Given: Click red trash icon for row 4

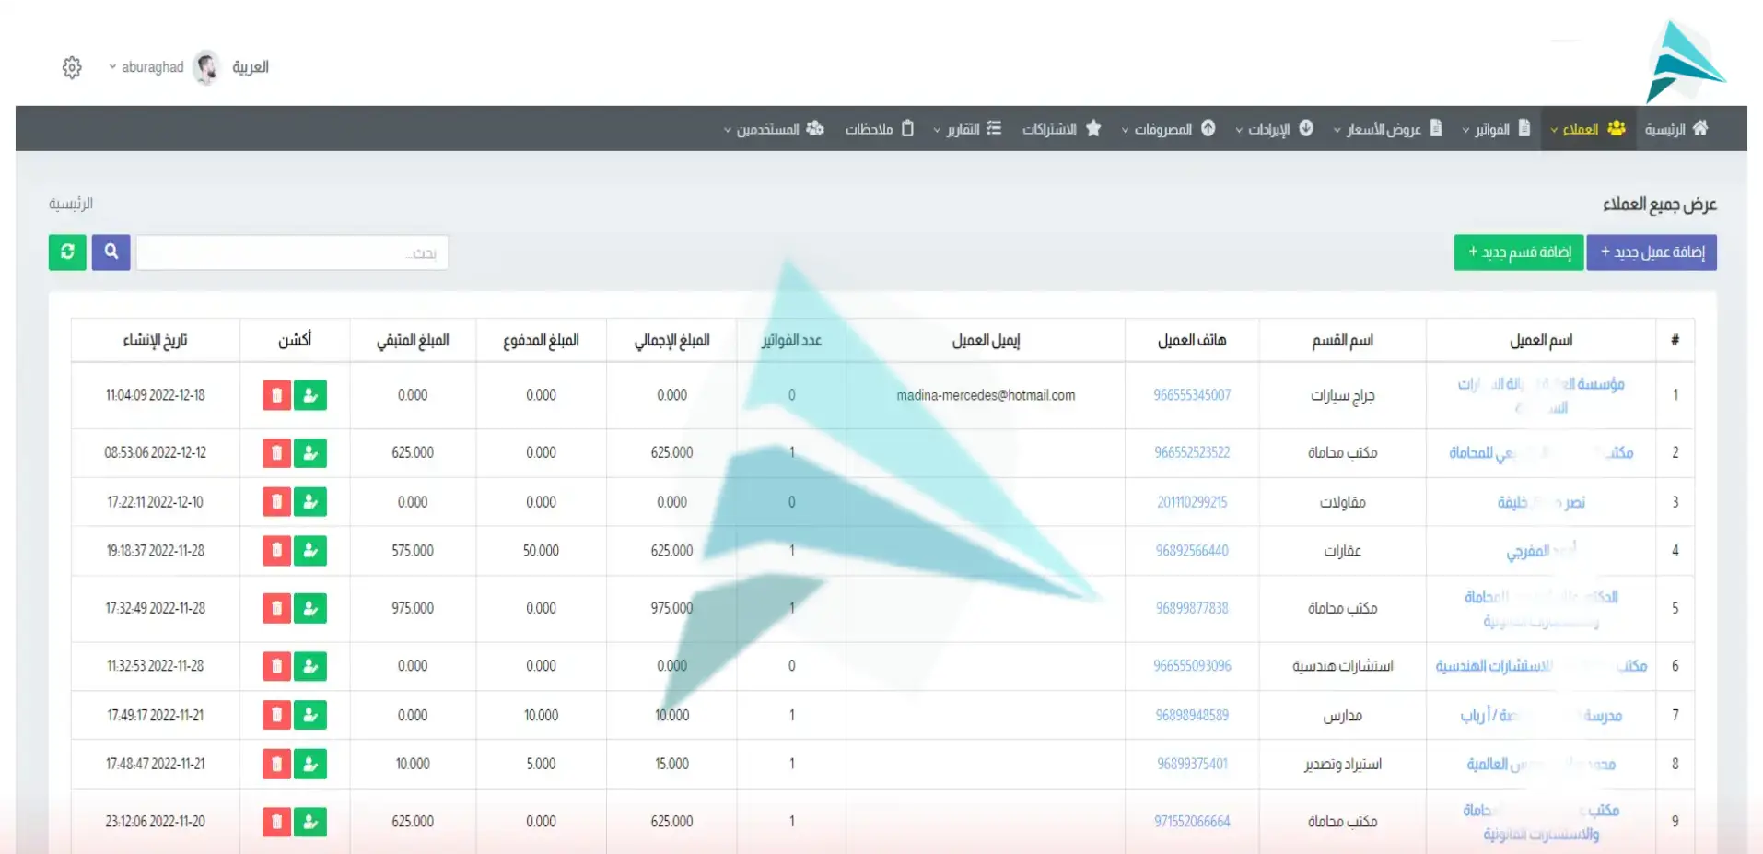Looking at the screenshot, I should click(276, 551).
